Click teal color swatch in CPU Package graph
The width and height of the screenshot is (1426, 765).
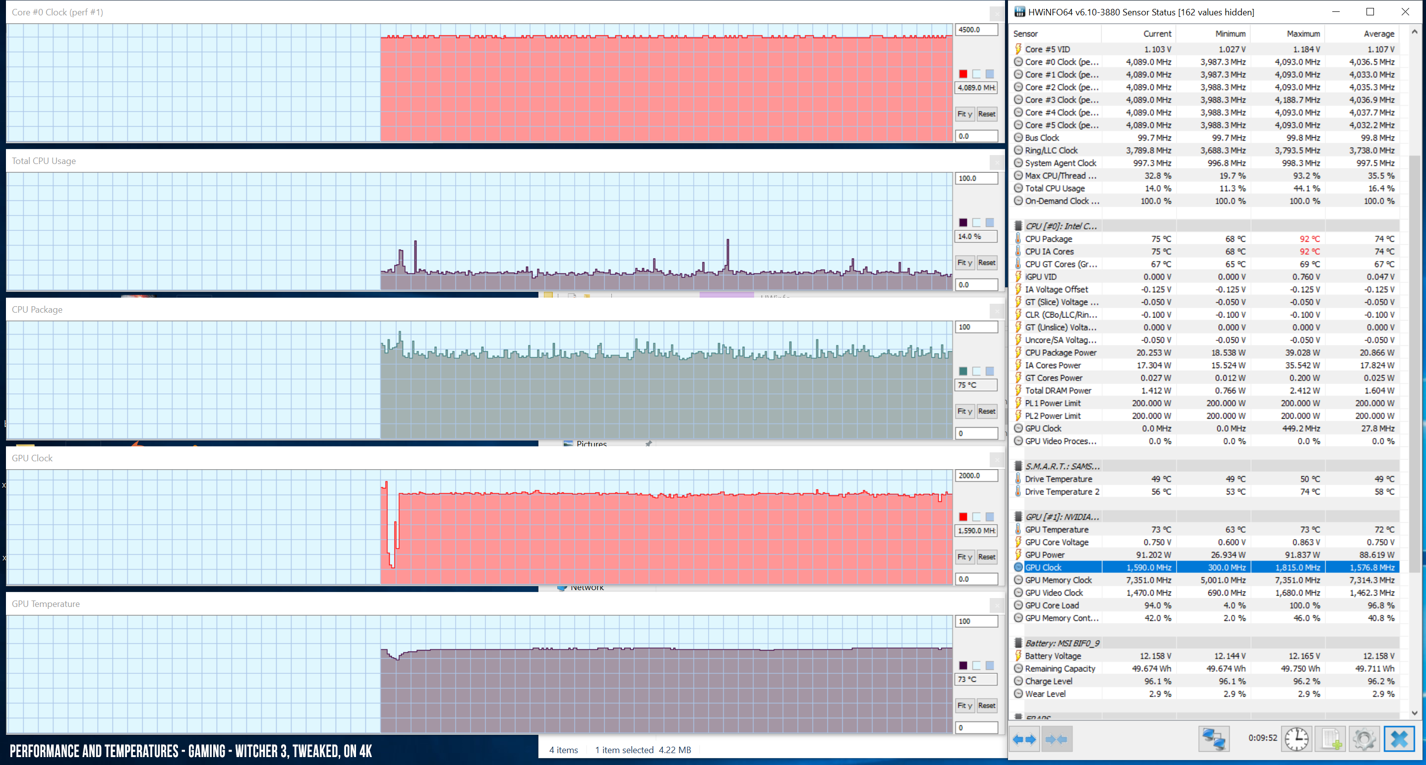tap(963, 371)
